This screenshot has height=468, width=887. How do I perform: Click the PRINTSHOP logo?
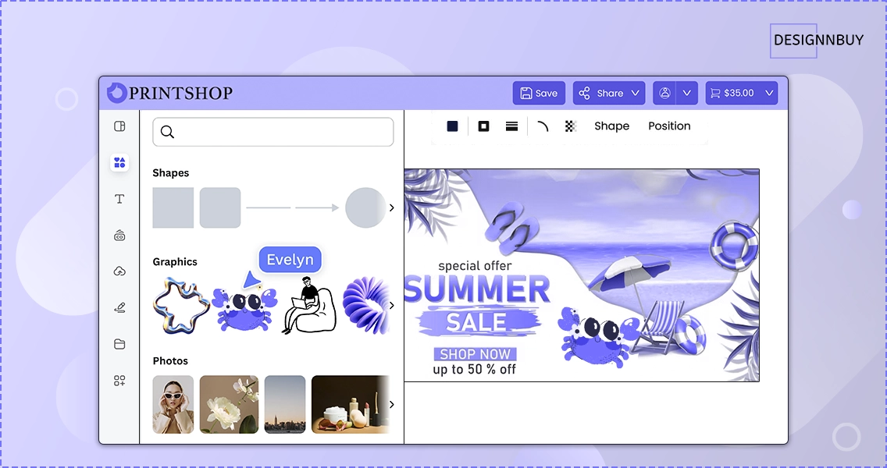[x=169, y=93]
